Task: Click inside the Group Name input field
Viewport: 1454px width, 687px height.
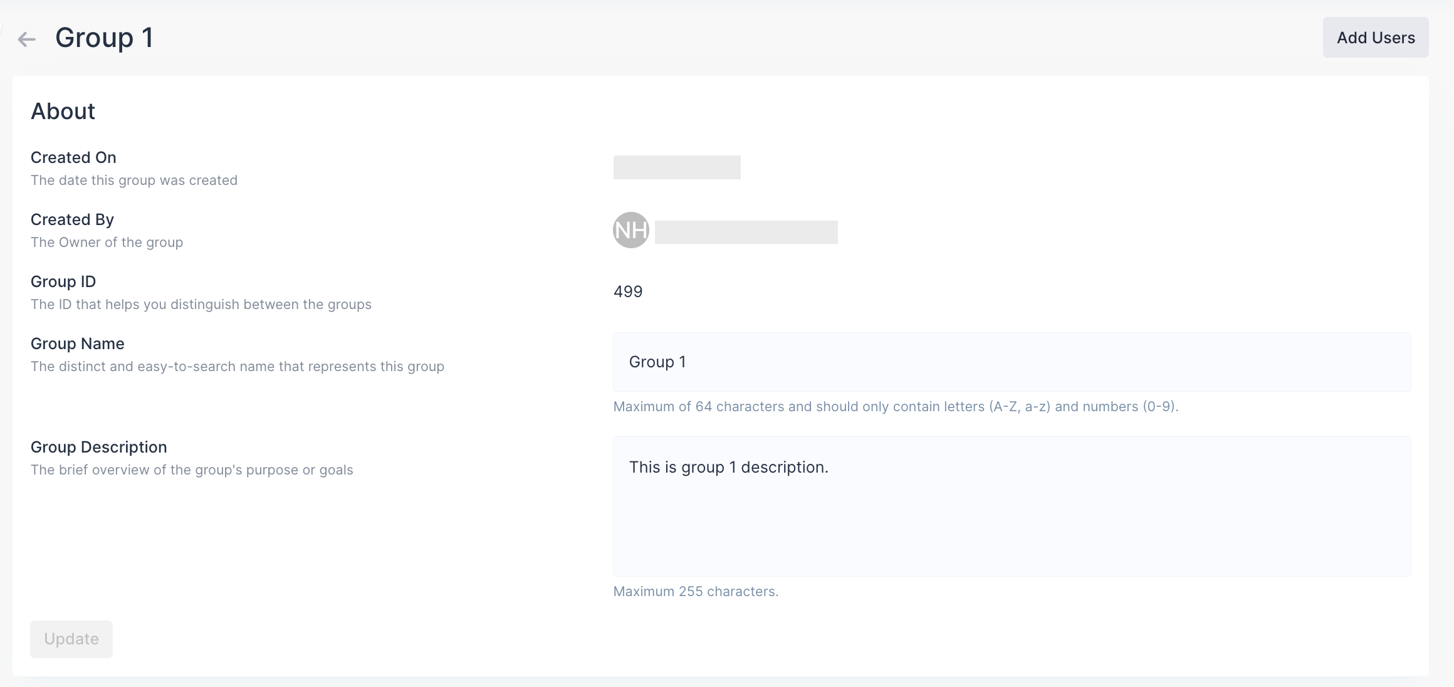Action: [1012, 362]
